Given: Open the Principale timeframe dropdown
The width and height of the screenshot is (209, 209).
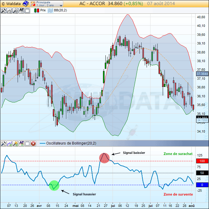Looking at the screenshot, I should coord(47,4).
